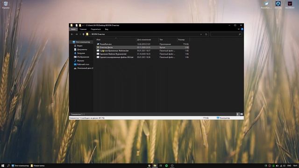Open the quick access toolbar dropdown
This screenshot has height=168, width=299.
click(83, 25)
